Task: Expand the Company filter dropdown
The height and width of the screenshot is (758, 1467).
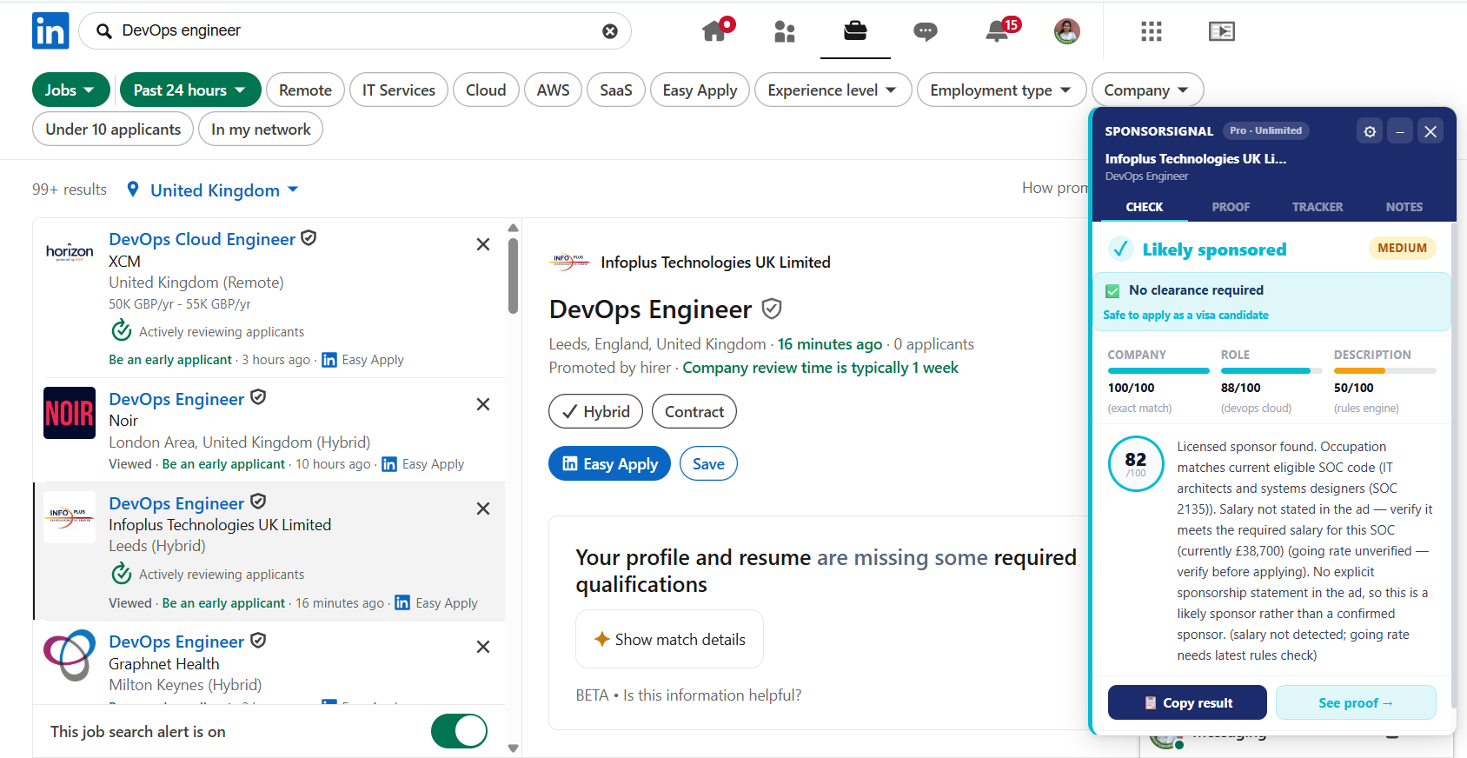Action: tap(1147, 90)
